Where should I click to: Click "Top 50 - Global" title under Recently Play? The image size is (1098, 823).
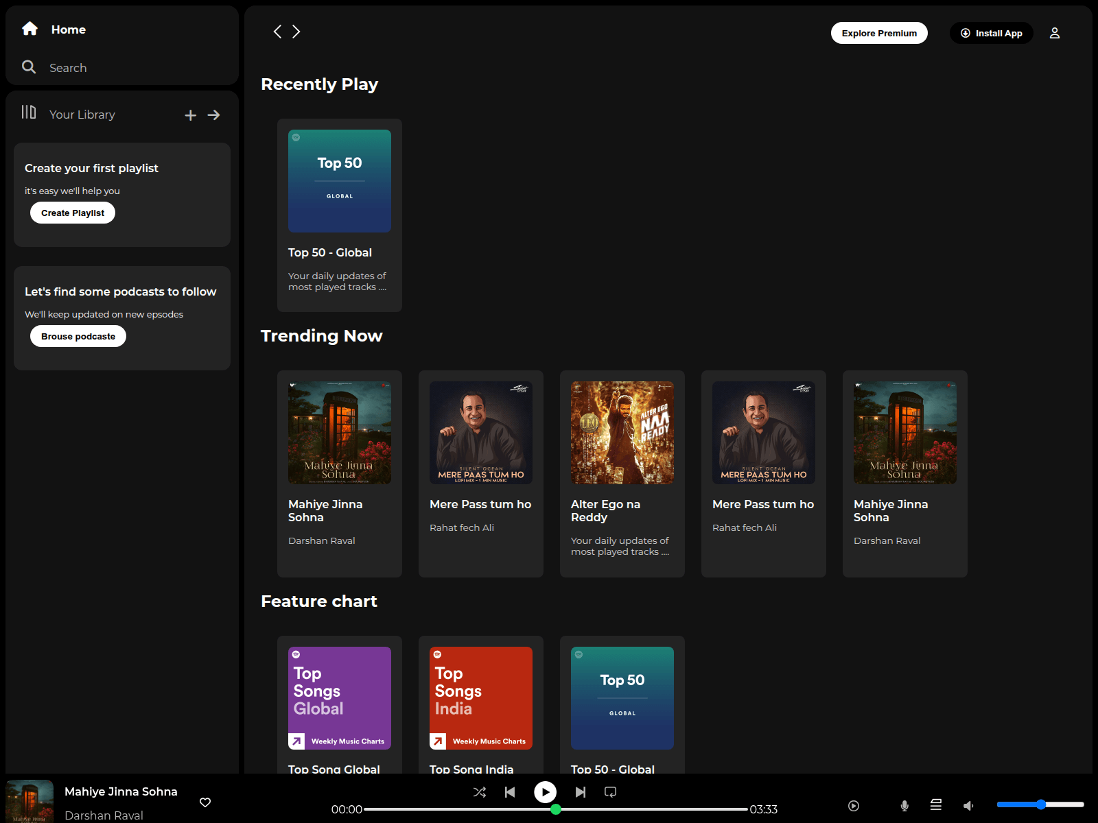point(330,252)
